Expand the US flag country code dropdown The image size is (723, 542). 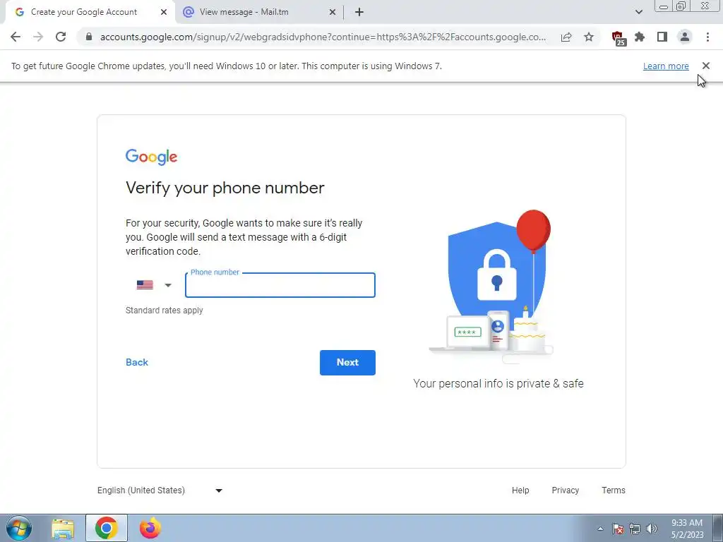pos(154,285)
